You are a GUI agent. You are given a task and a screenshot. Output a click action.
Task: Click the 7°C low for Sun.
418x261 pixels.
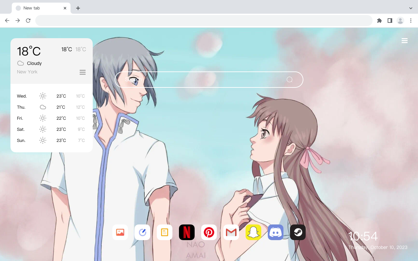(81, 140)
